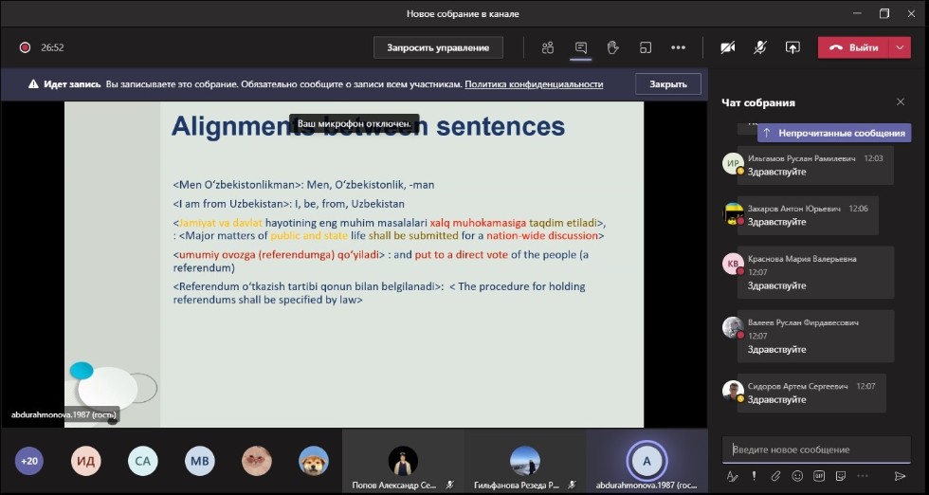The height and width of the screenshot is (495, 929).
Task: Raise your hand in the meeting
Action: pyautogui.click(x=613, y=47)
